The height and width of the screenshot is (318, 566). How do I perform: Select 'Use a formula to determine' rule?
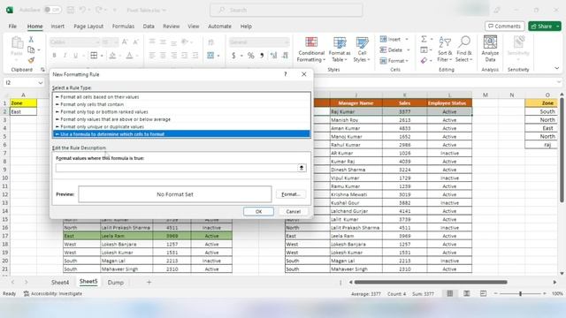coord(181,134)
